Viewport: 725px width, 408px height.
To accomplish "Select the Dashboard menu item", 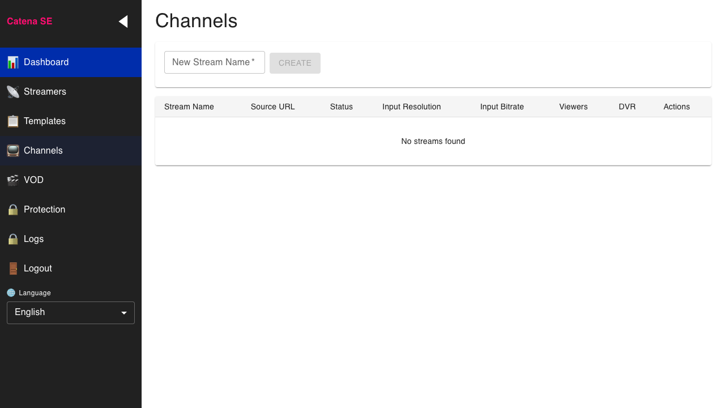I will (x=46, y=62).
